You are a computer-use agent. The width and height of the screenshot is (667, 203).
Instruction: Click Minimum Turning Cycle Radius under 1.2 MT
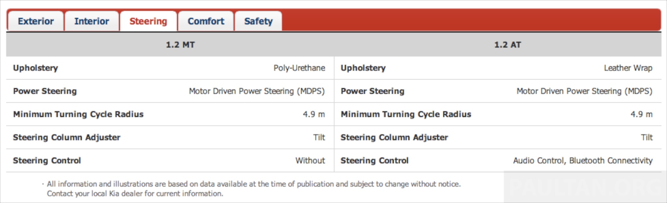click(78, 114)
